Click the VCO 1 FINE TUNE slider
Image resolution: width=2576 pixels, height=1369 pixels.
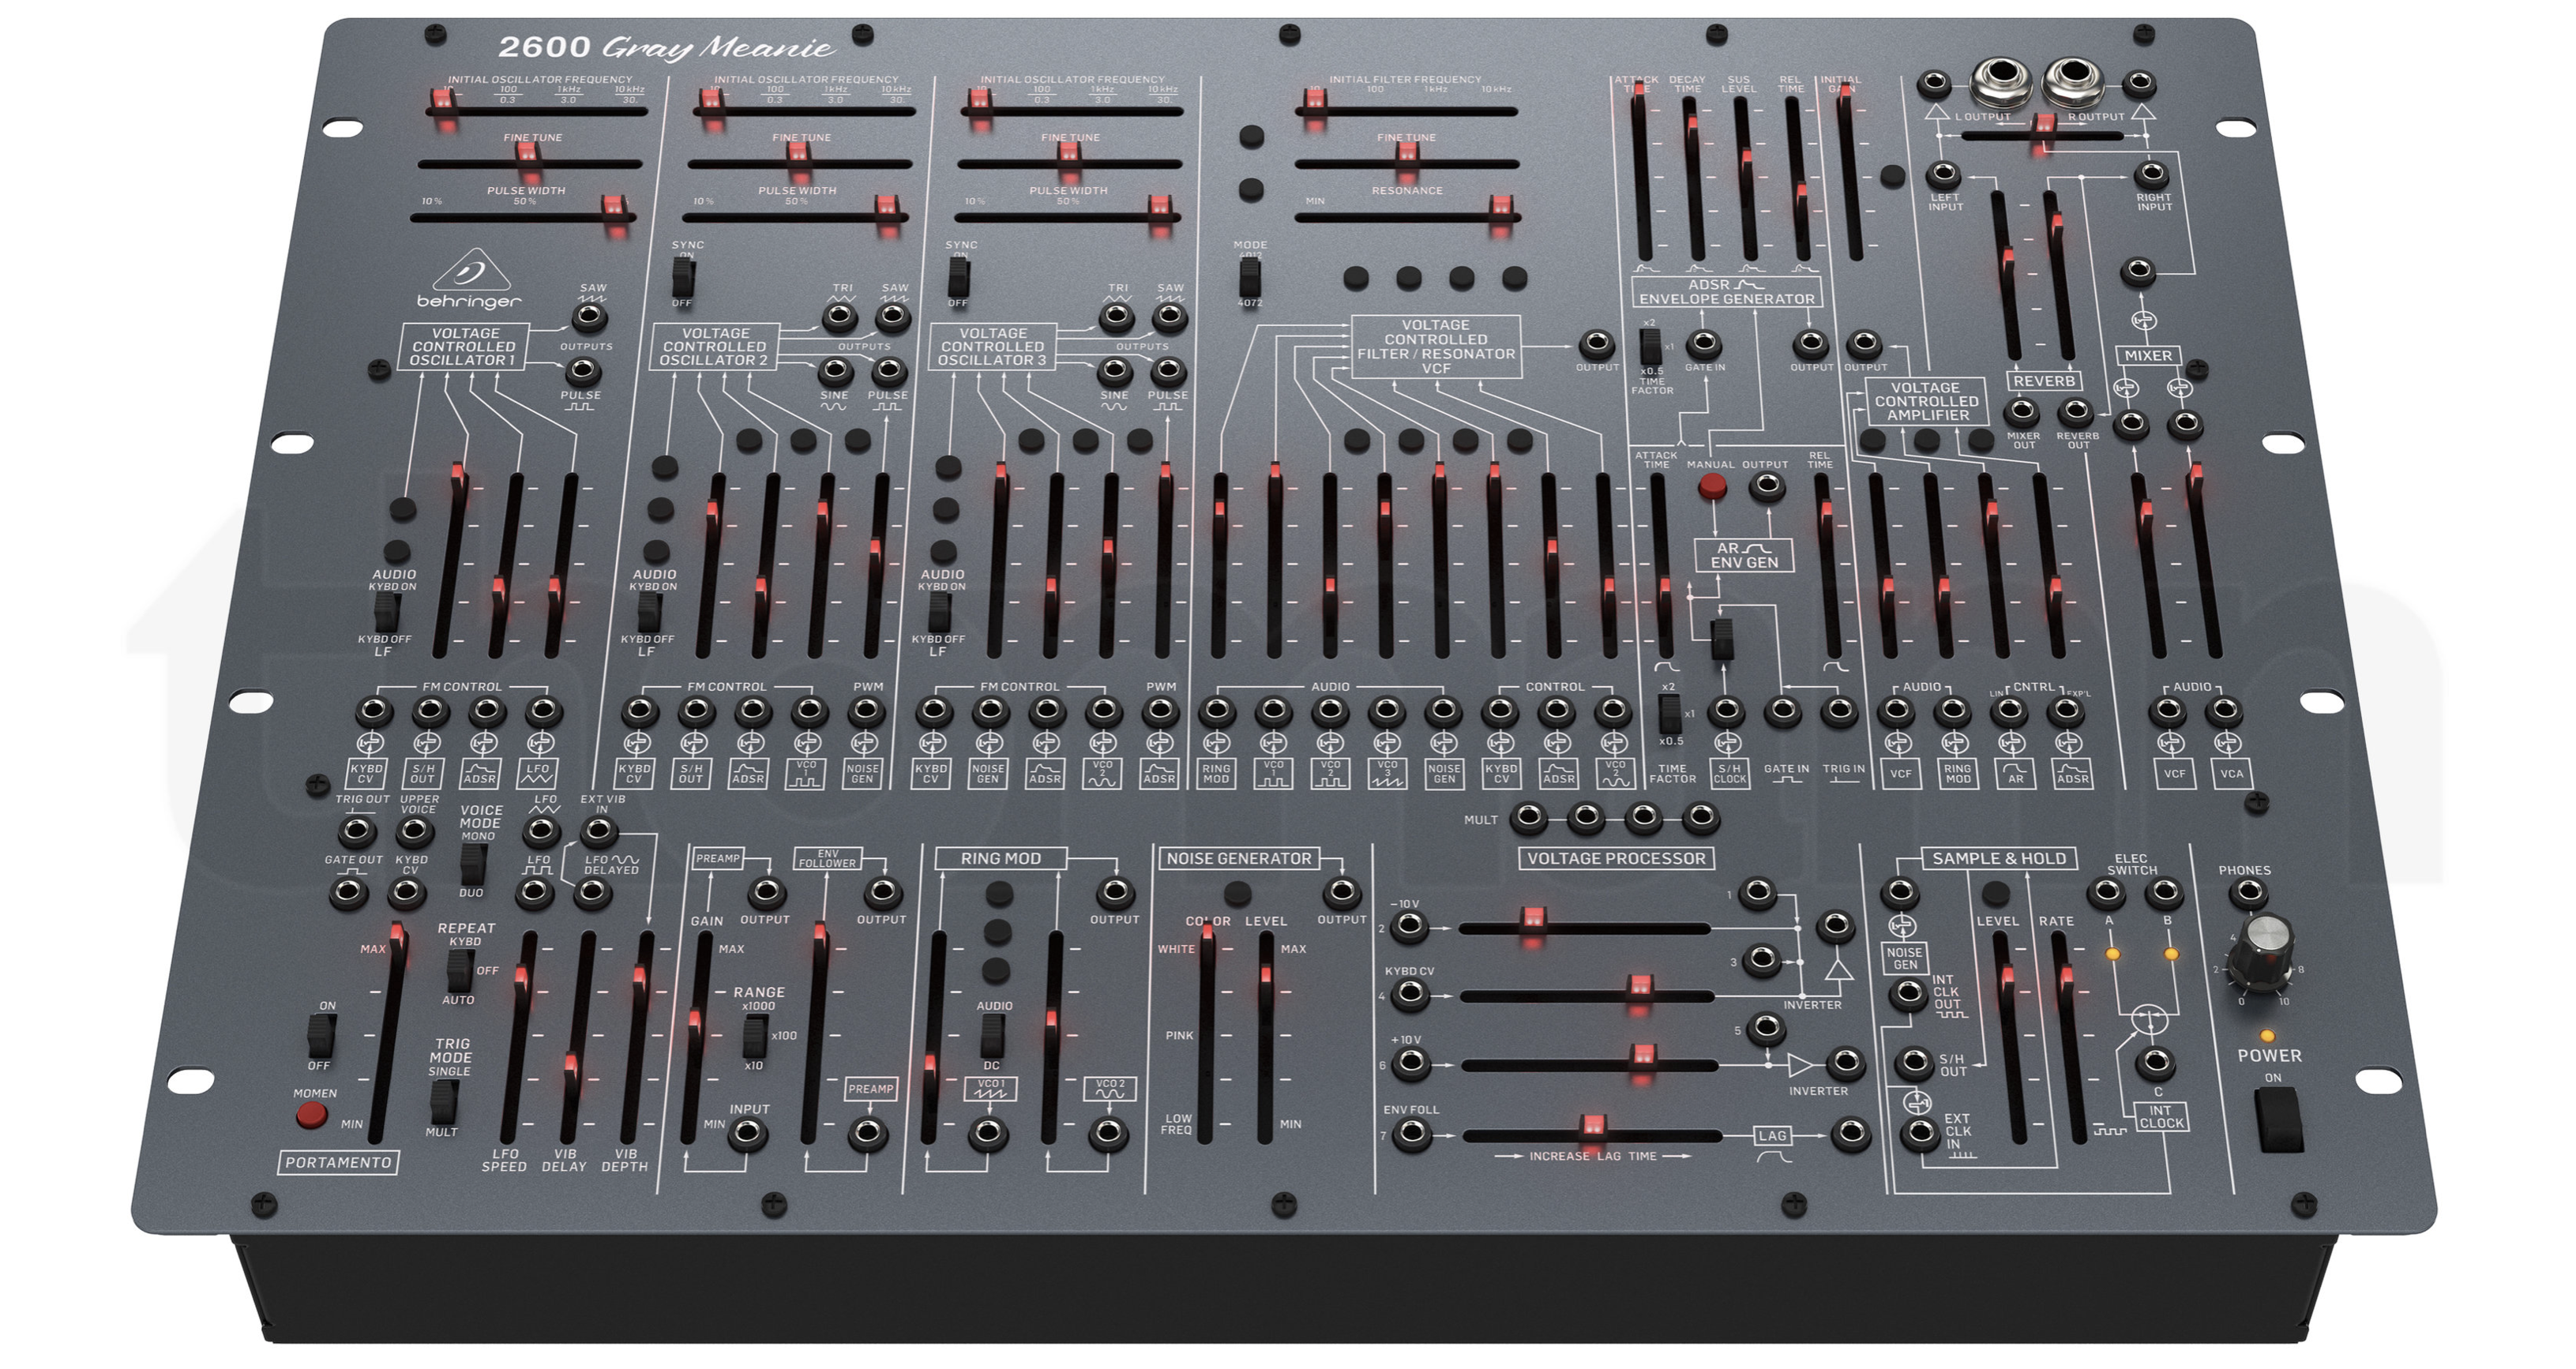click(531, 163)
